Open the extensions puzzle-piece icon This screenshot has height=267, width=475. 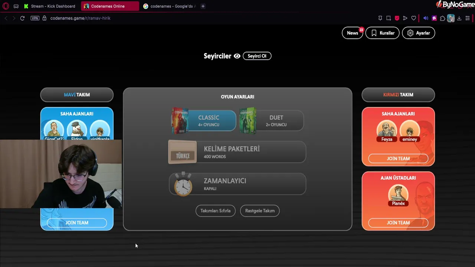[x=442, y=18]
